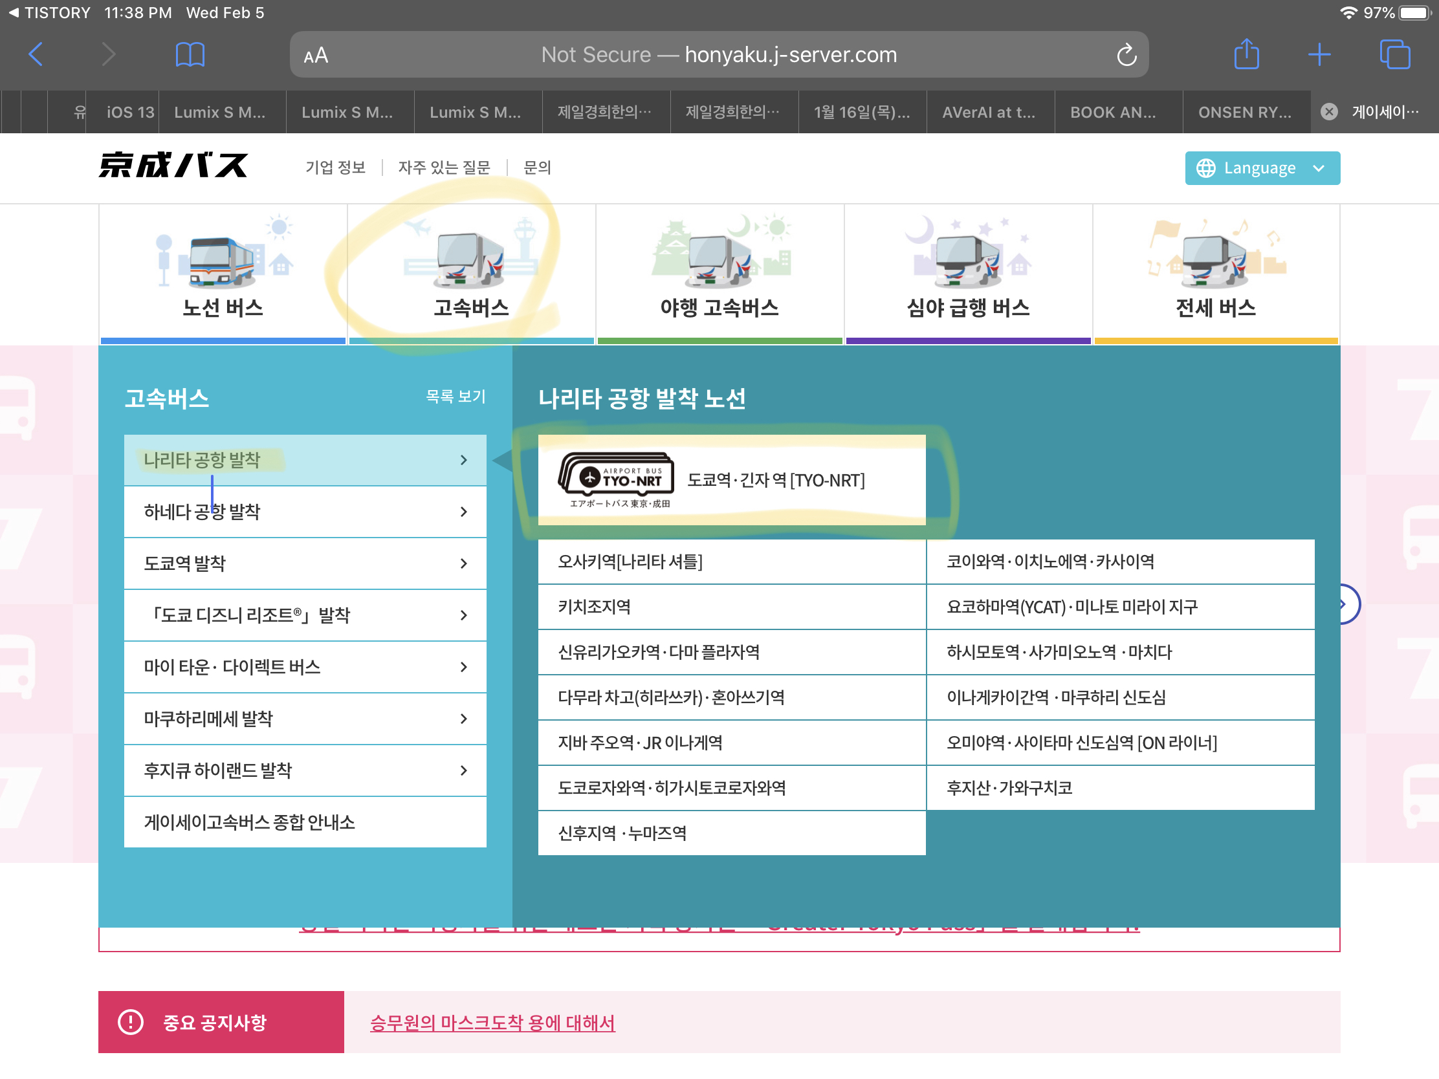Open 신유리가오카역·다마 플라자역 route
This screenshot has width=1439, height=1079.
coord(732,652)
